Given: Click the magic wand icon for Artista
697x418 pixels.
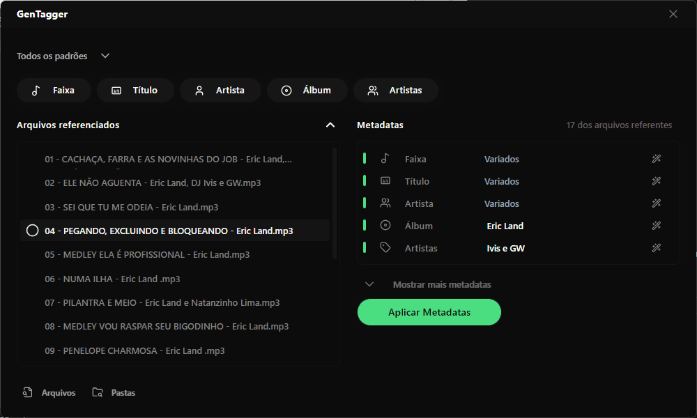Looking at the screenshot, I should pos(656,203).
